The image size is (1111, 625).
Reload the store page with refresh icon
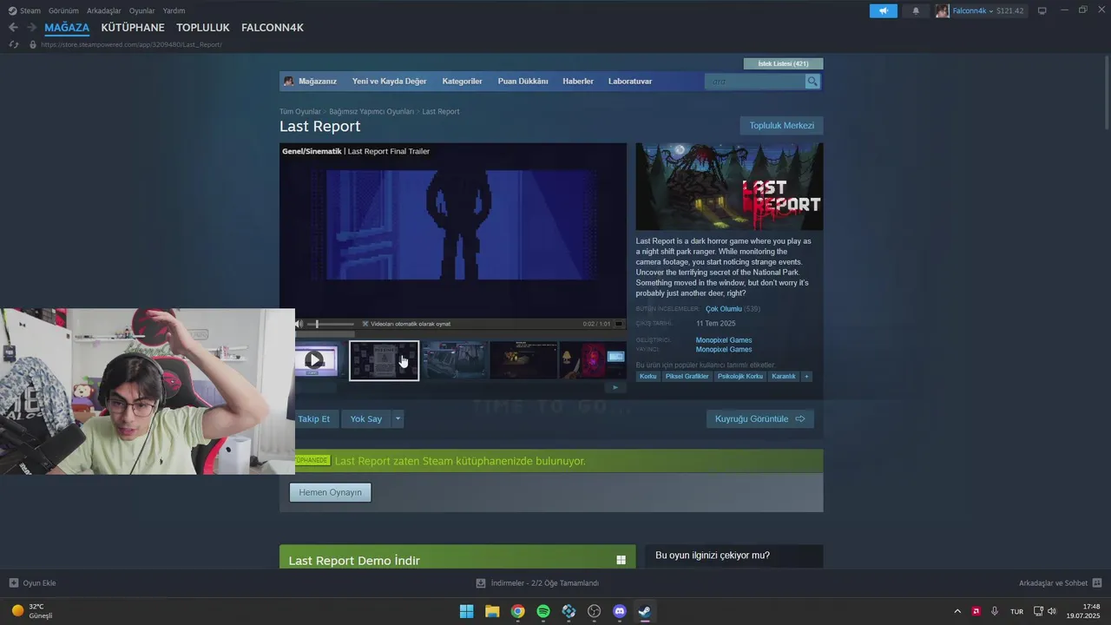click(14, 44)
